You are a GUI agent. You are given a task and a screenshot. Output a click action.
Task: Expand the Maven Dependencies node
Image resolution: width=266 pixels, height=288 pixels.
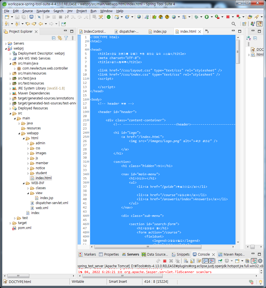point(10,94)
